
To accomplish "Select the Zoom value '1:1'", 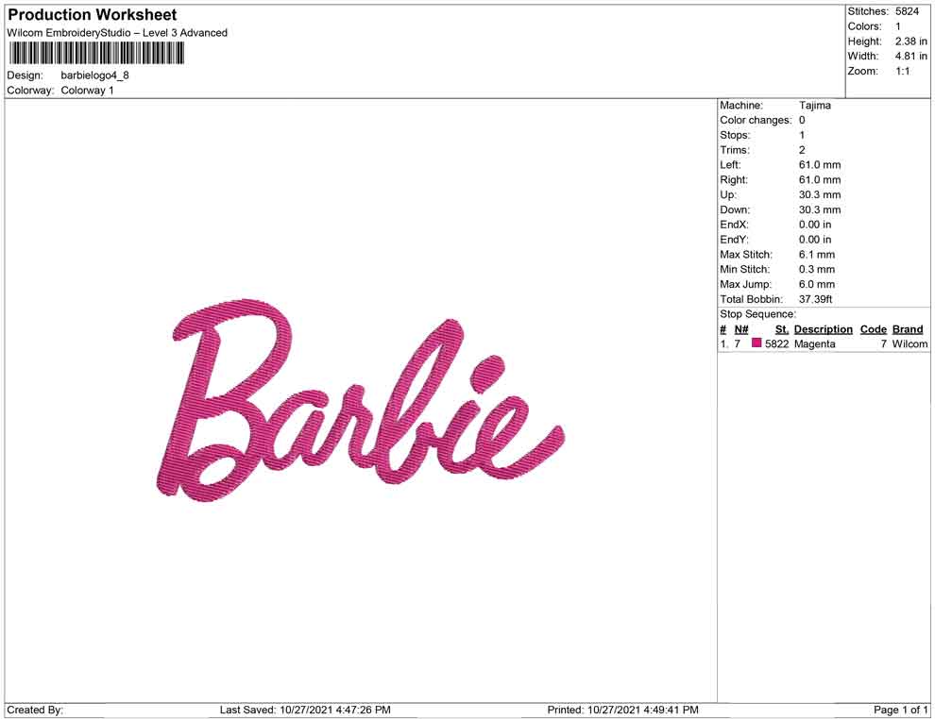I will pos(903,71).
